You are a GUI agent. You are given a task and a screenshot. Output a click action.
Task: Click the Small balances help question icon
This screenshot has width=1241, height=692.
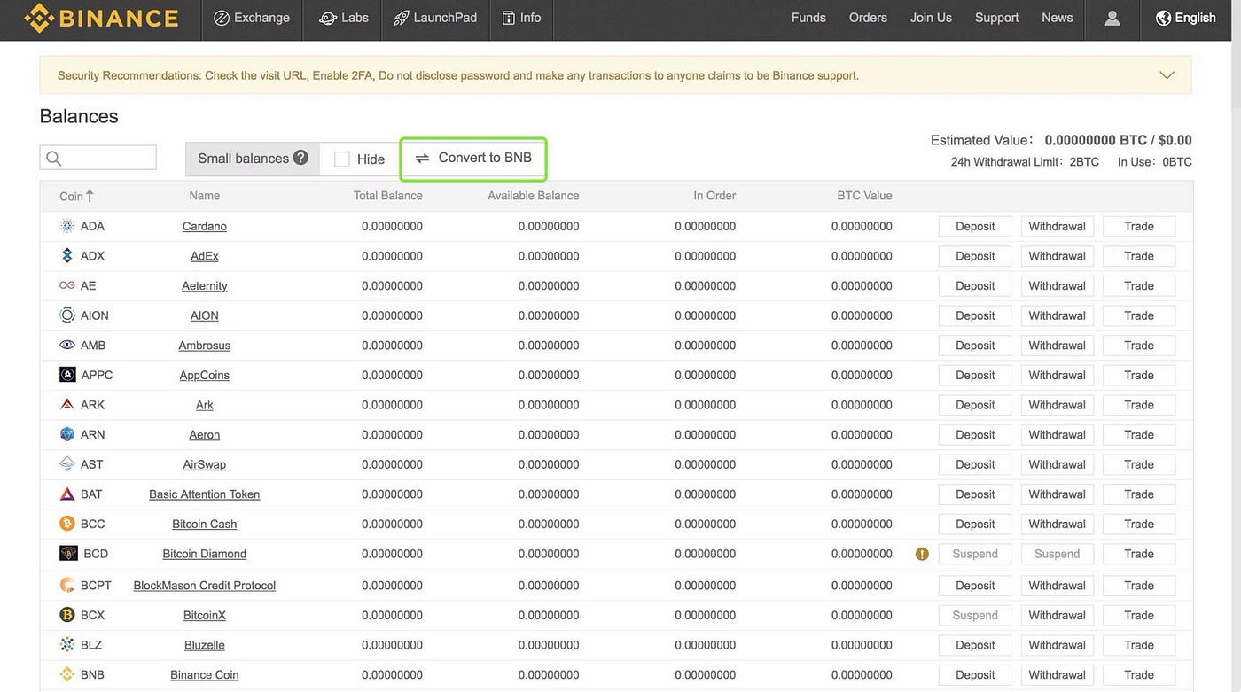coord(301,158)
